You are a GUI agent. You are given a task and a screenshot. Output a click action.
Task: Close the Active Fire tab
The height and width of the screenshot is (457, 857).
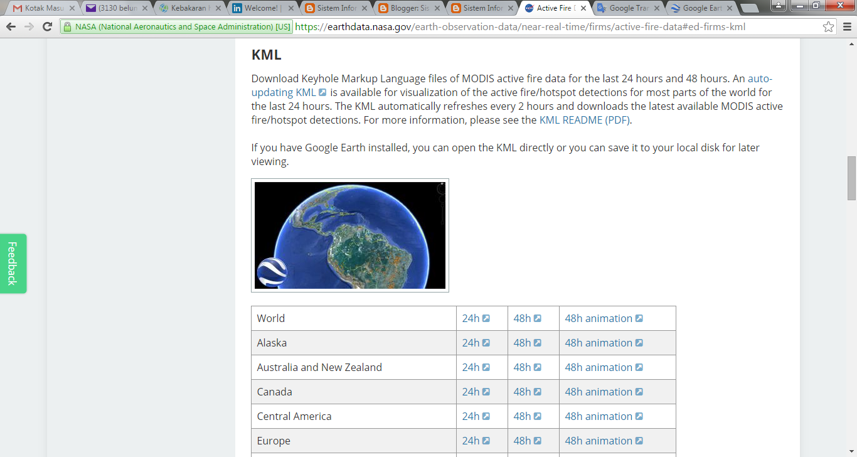583,9
